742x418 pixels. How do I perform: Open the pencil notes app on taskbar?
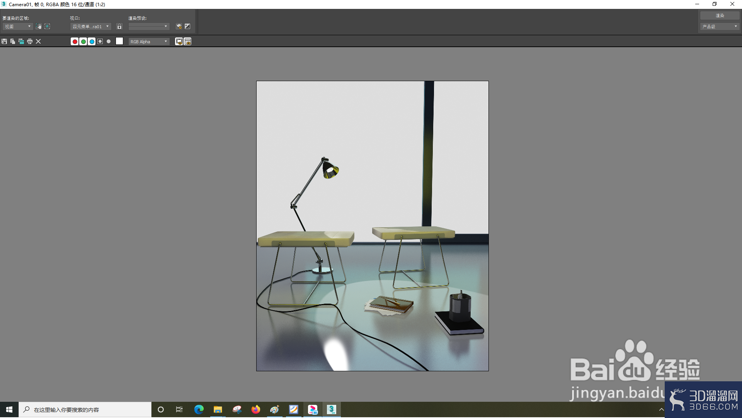(x=294, y=410)
